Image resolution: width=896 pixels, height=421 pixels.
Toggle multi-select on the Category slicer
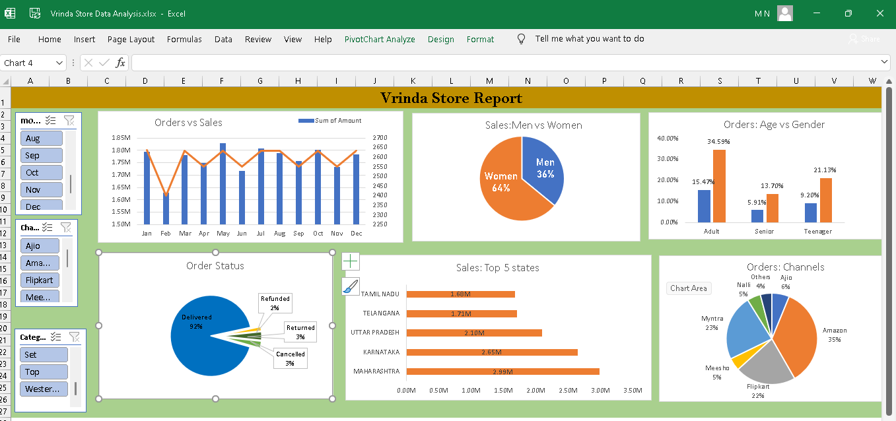pos(55,337)
